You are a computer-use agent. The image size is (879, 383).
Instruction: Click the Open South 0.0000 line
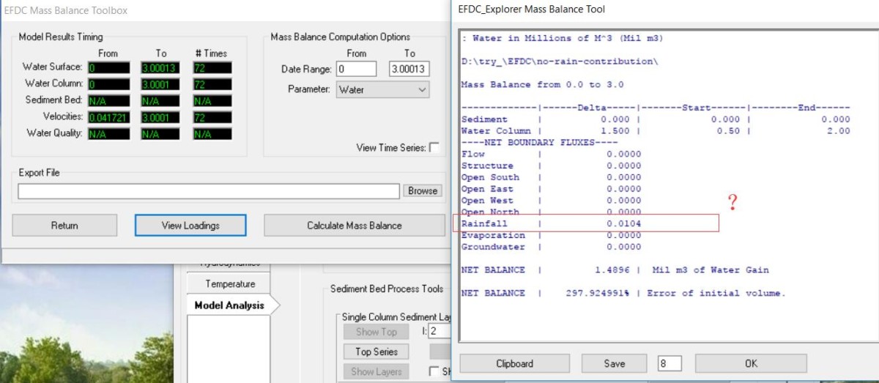point(551,177)
